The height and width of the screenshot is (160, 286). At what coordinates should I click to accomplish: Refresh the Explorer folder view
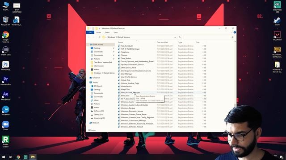[x=180, y=37]
